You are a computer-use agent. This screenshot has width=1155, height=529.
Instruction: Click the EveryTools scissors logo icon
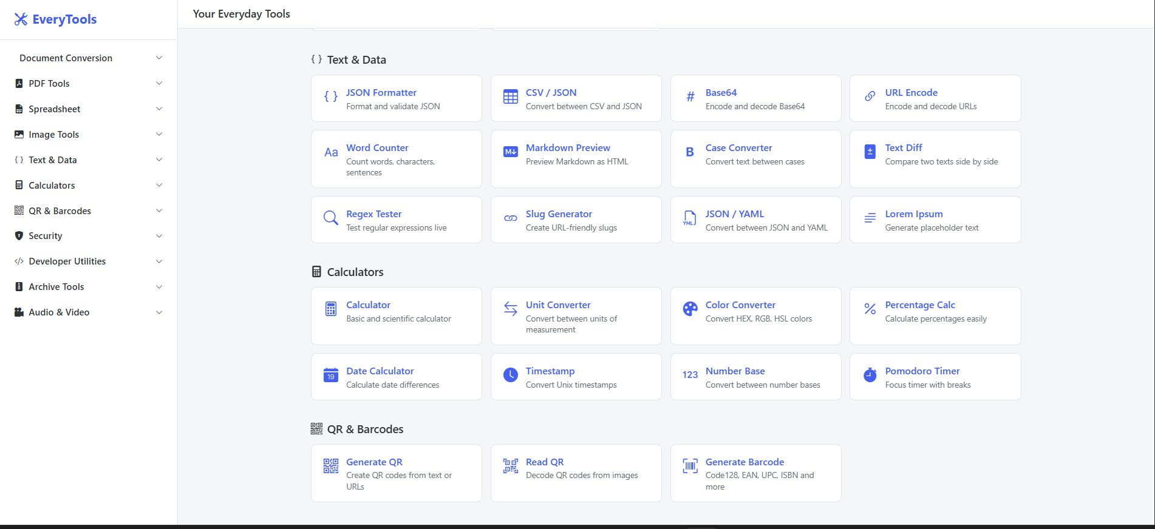pos(21,19)
